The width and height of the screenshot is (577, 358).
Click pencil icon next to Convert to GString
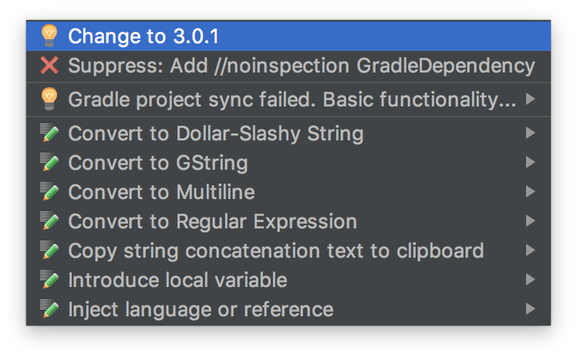coord(49,162)
